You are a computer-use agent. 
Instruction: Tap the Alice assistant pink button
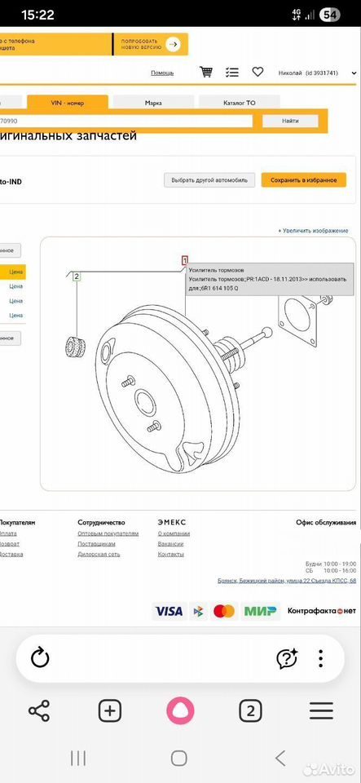click(180, 710)
